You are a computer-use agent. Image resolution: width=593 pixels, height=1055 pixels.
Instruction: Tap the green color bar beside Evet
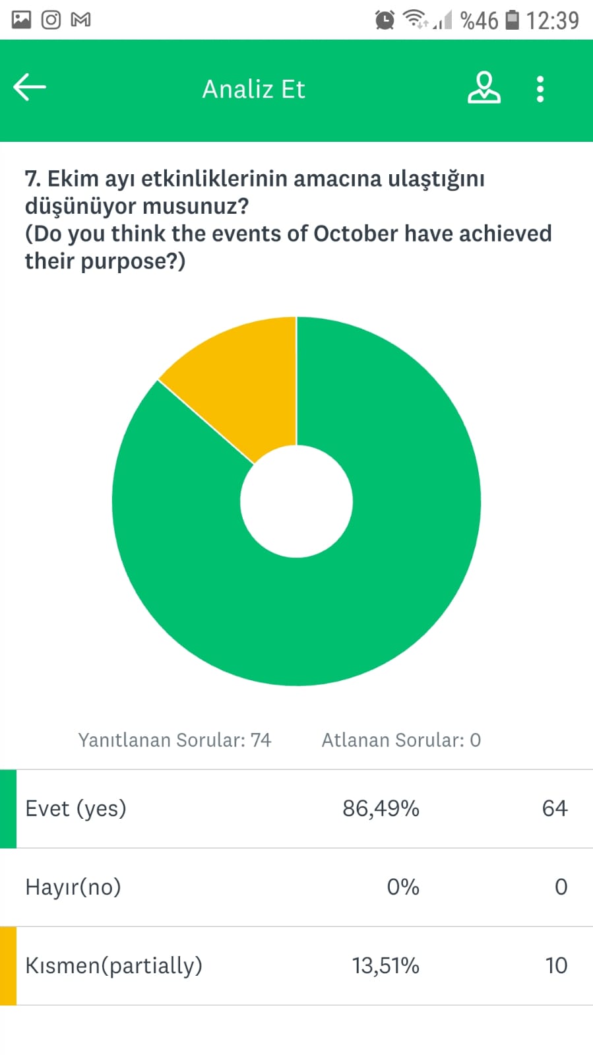7,808
